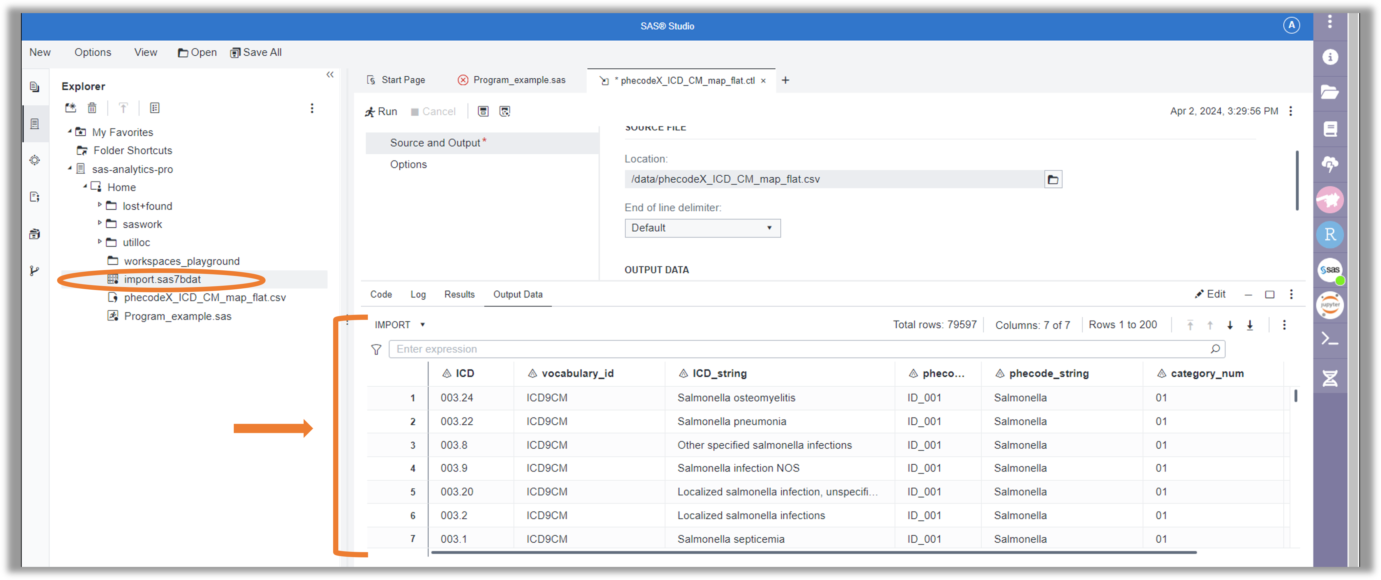
Task: Click the download data icon above the table
Action: [1250, 324]
